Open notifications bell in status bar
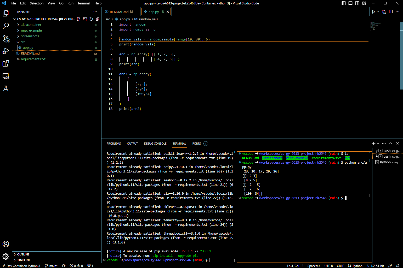 click(398, 266)
